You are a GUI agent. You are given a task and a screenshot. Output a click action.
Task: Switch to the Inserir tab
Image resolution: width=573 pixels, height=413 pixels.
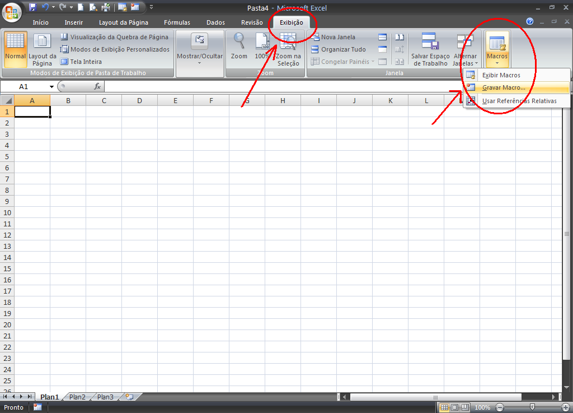[74, 22]
